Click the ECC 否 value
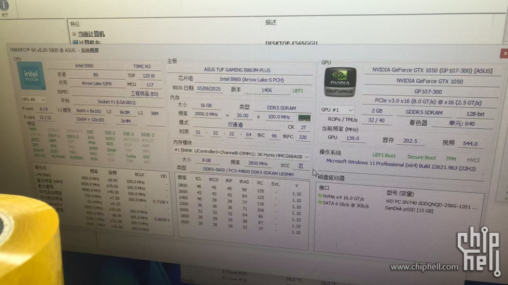 pyautogui.click(x=301, y=166)
